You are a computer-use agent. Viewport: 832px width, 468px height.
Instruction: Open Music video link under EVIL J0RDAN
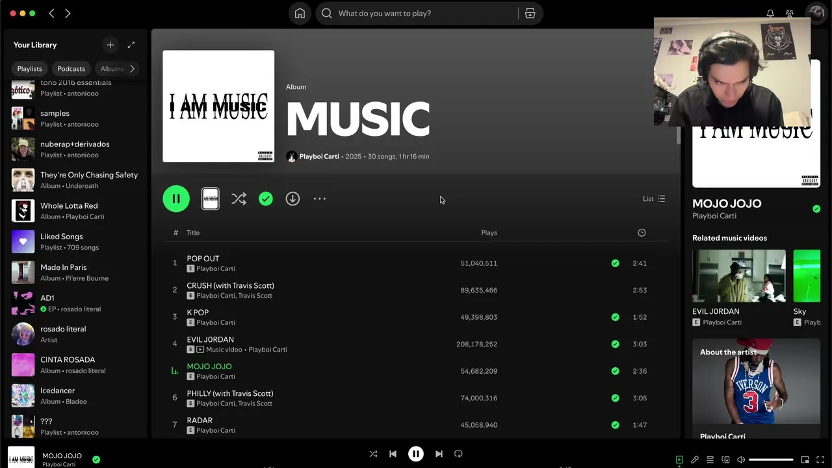coord(224,350)
